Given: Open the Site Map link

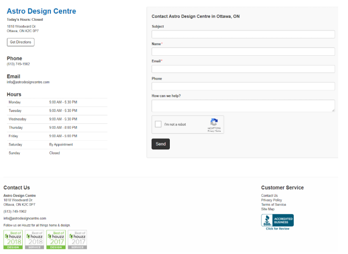Looking at the screenshot, I should (x=268, y=209).
